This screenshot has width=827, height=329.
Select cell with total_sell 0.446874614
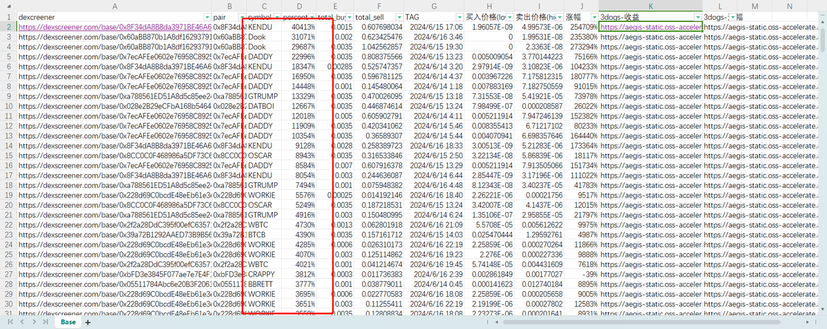pyautogui.click(x=378, y=107)
